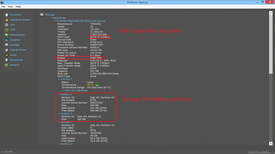Click the Volume Serial Number 7655F3EE
This screenshot has height=154, width=275.
tap(96, 133)
